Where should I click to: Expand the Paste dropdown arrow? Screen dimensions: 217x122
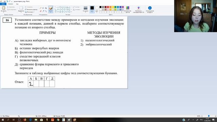4,12
